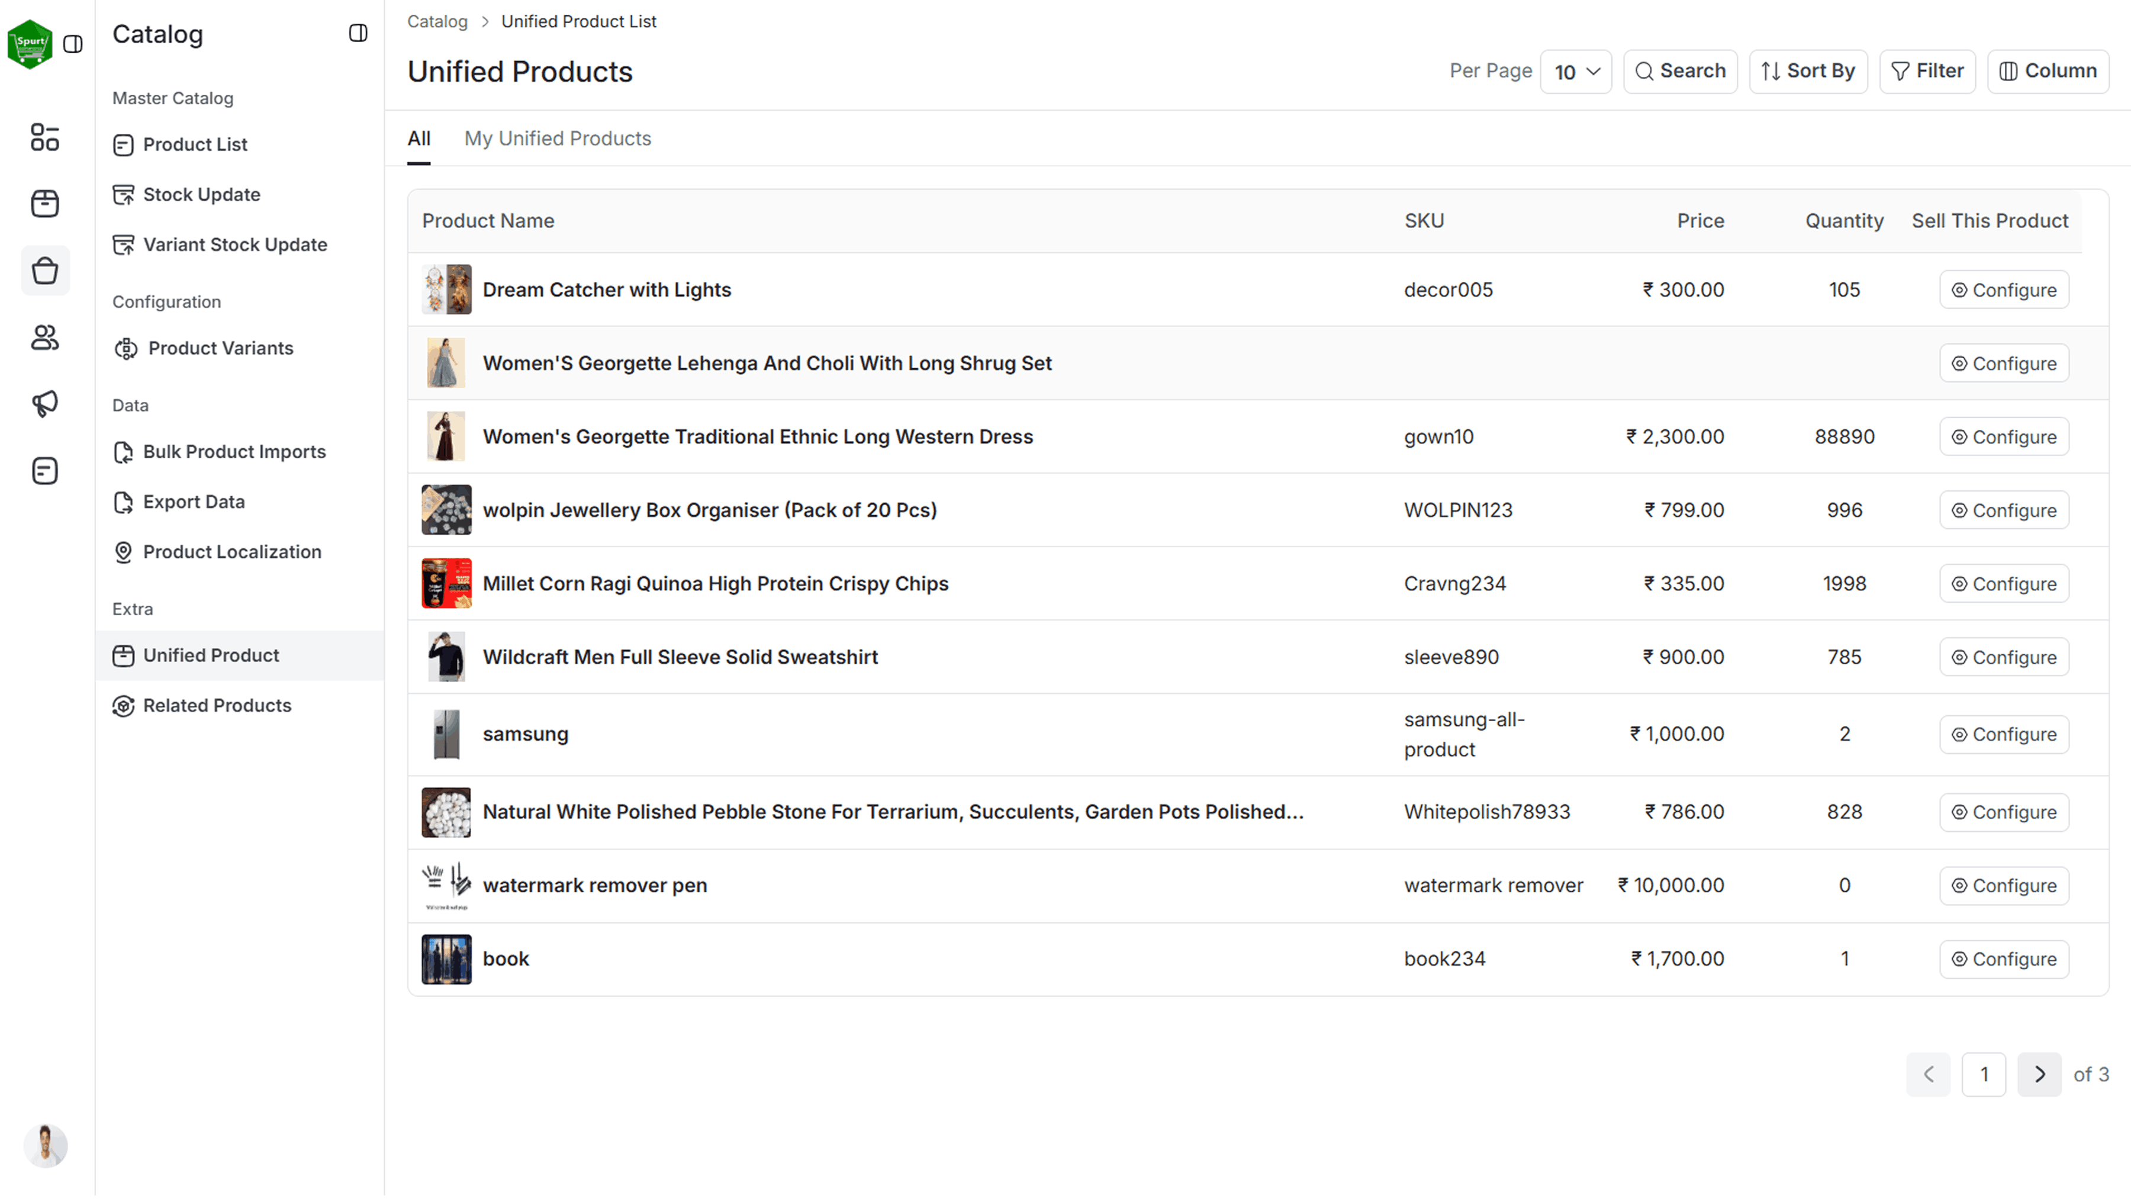The height and width of the screenshot is (1199, 2131).
Task: Open the Filter options
Action: [x=1927, y=71]
